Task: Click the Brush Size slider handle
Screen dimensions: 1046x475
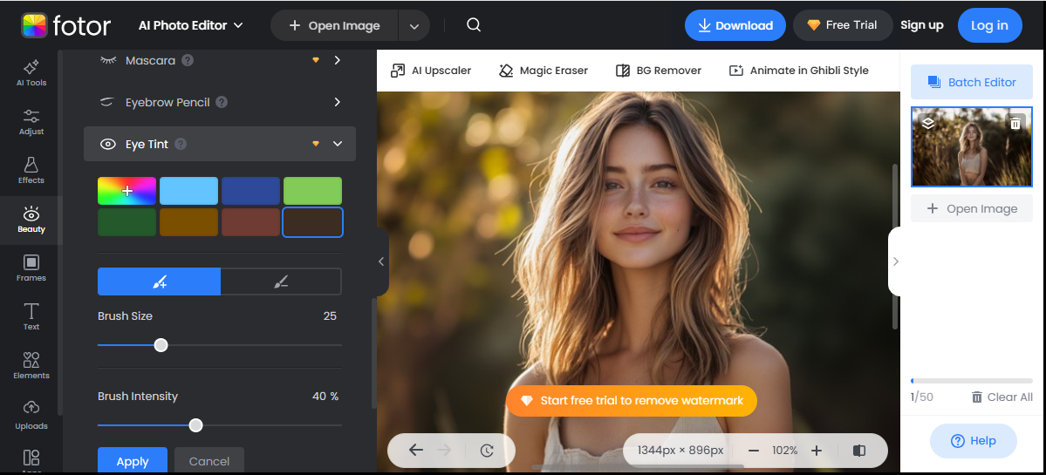Action: [x=161, y=345]
